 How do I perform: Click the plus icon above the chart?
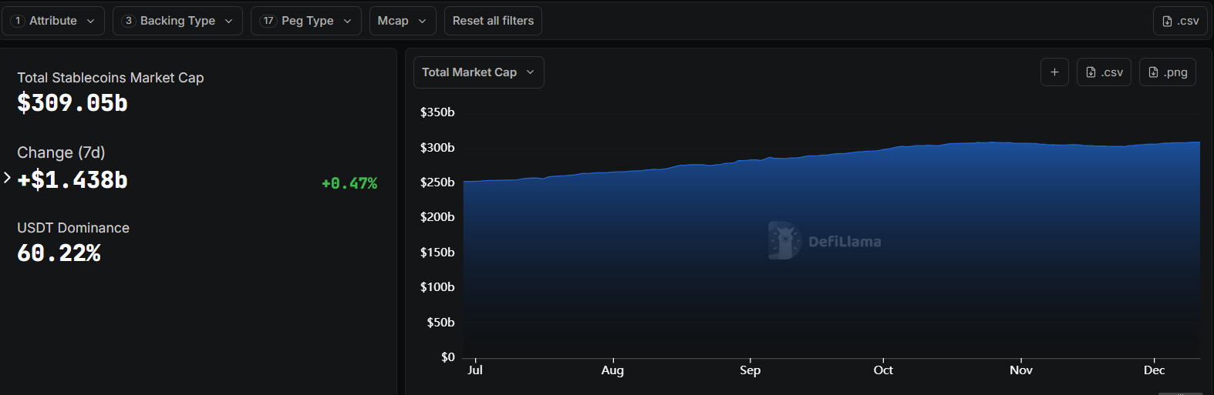[1054, 72]
